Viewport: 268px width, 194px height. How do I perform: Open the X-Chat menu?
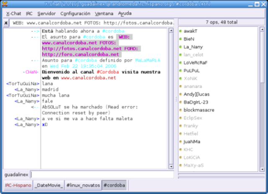13,13
